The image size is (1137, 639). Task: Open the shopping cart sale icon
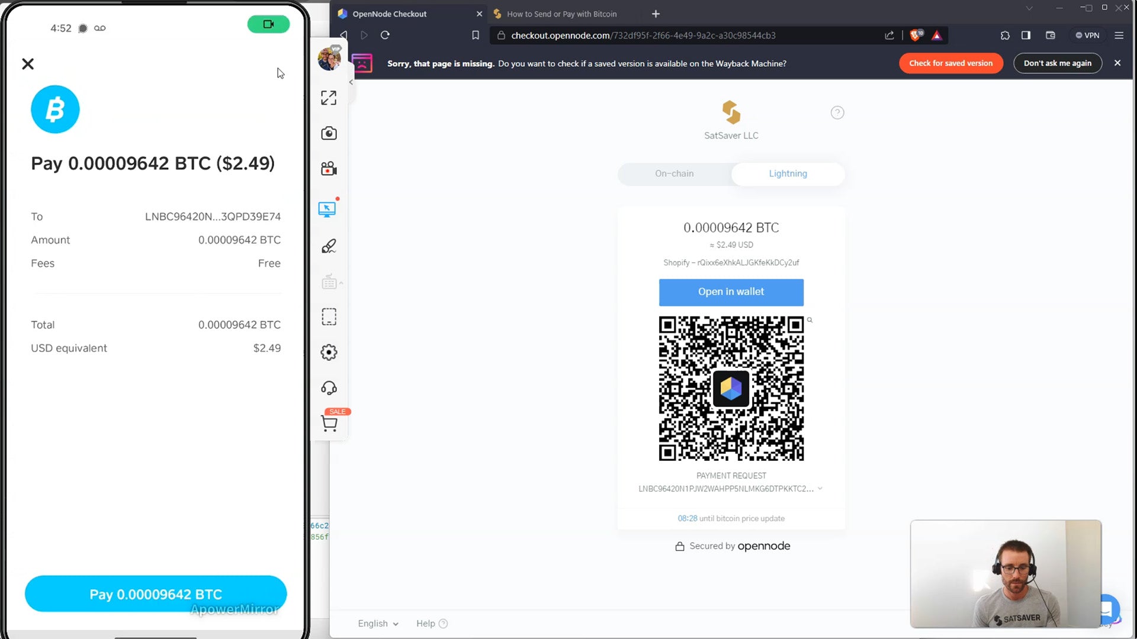(x=329, y=423)
